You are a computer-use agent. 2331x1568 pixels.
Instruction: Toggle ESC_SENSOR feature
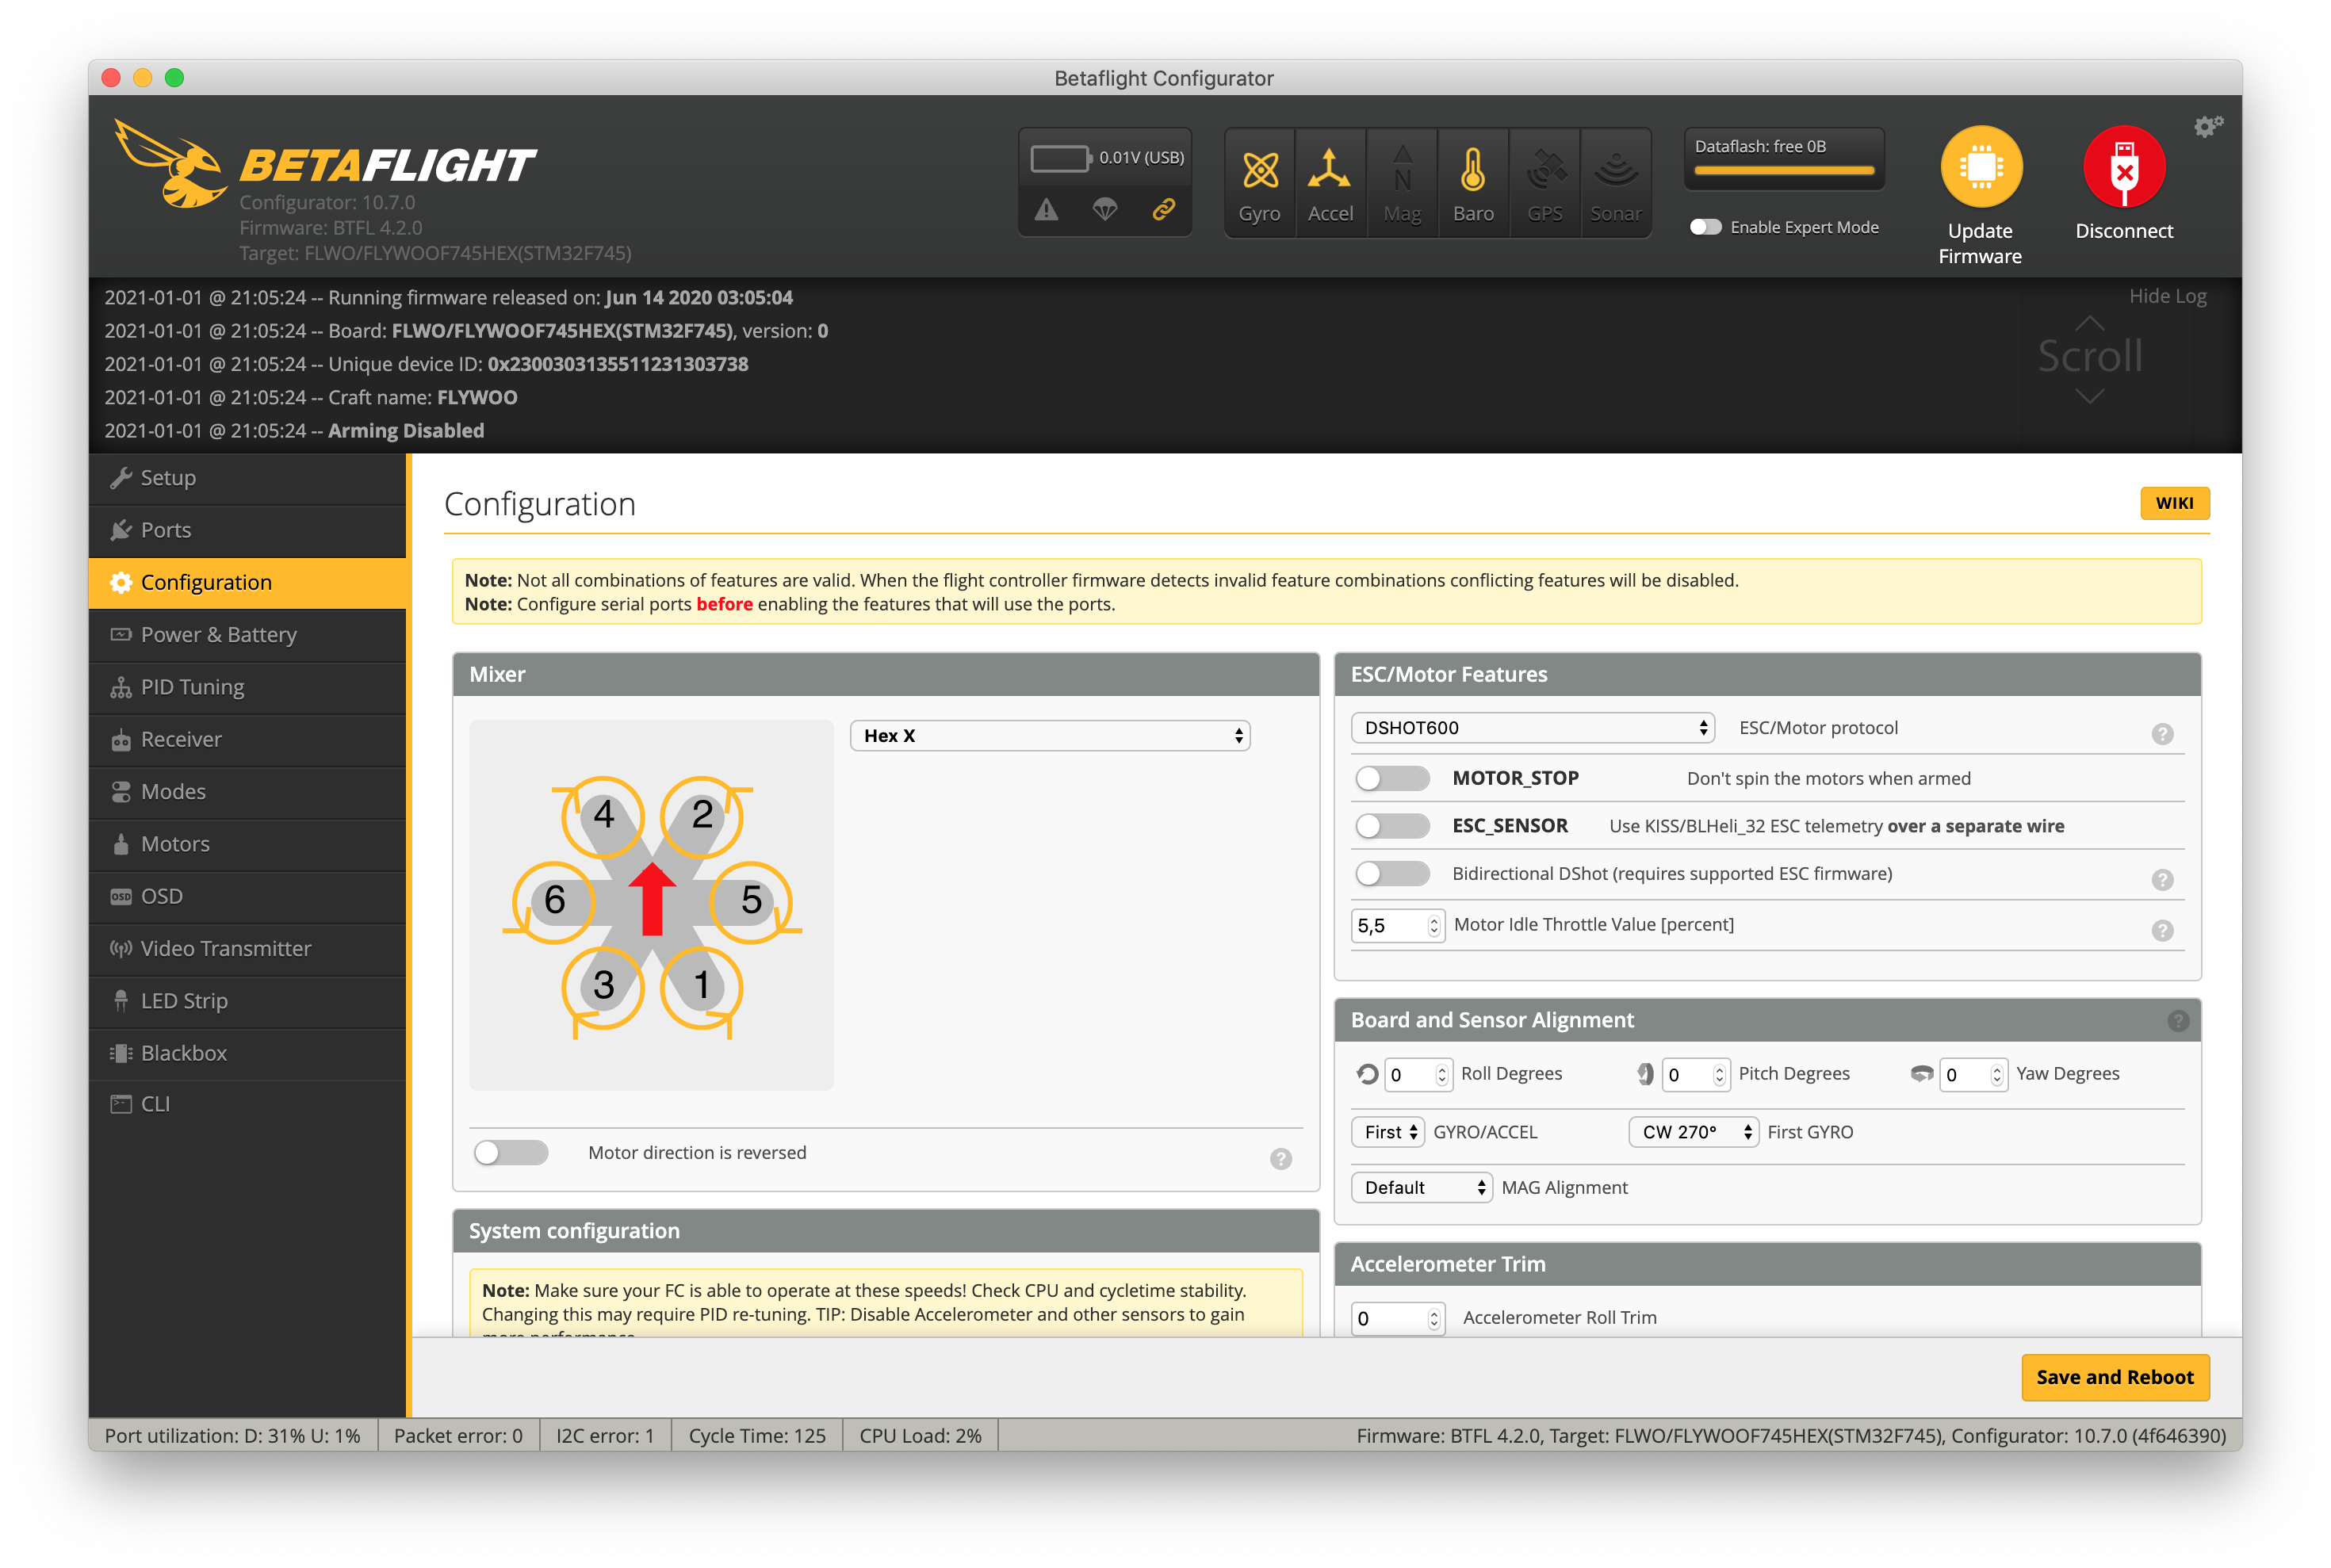(x=1392, y=826)
